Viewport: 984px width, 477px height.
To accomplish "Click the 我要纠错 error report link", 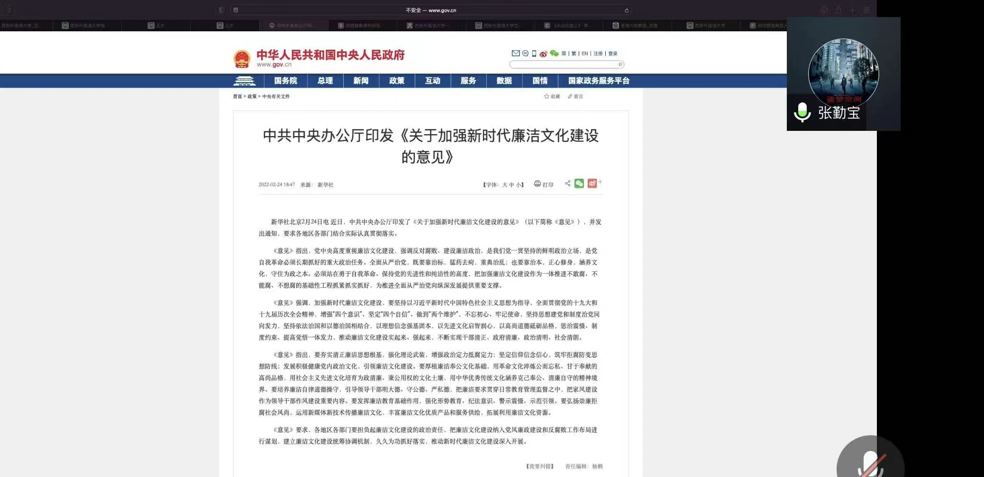I will 540,466.
